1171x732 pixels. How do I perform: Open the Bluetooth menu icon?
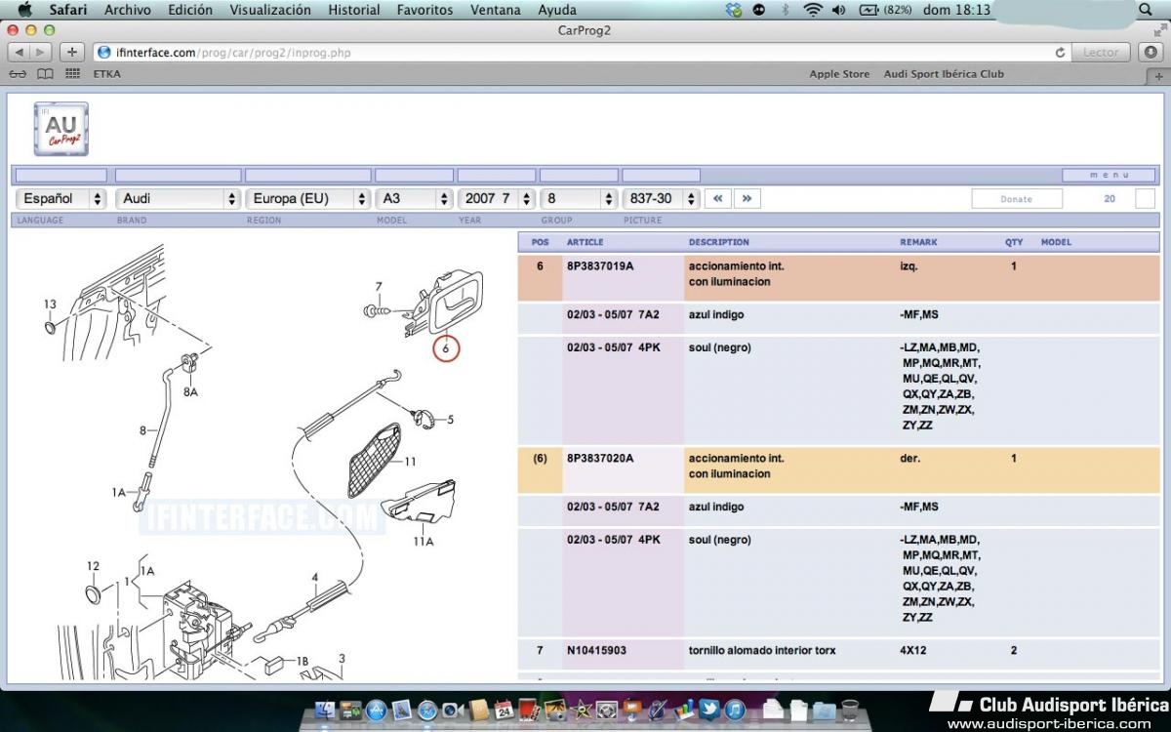786,10
